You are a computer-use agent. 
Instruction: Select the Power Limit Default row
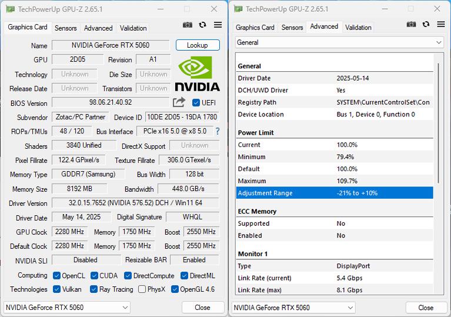click(x=335, y=169)
